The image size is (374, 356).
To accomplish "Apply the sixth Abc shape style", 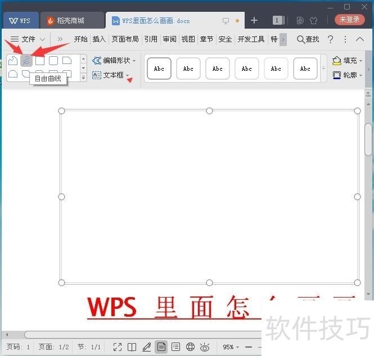I will pyautogui.click(x=305, y=69).
